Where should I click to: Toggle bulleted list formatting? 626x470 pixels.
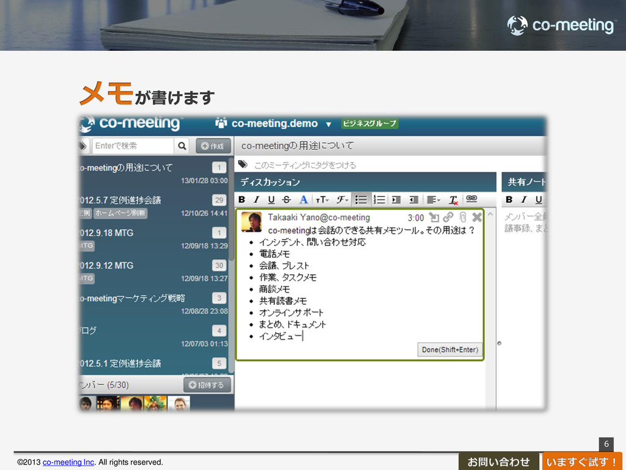pyautogui.click(x=361, y=200)
